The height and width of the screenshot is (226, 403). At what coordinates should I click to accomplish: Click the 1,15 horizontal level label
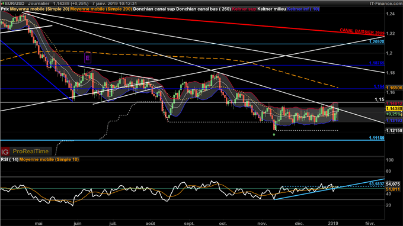[x=380, y=99]
